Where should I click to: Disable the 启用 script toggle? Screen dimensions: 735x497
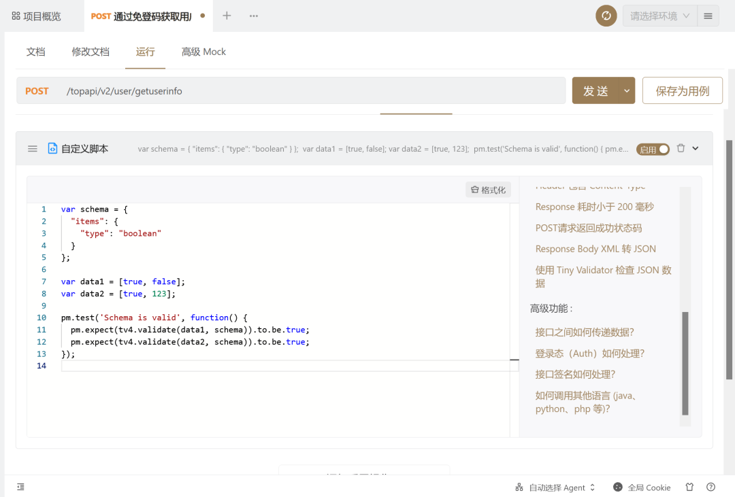[x=653, y=149]
